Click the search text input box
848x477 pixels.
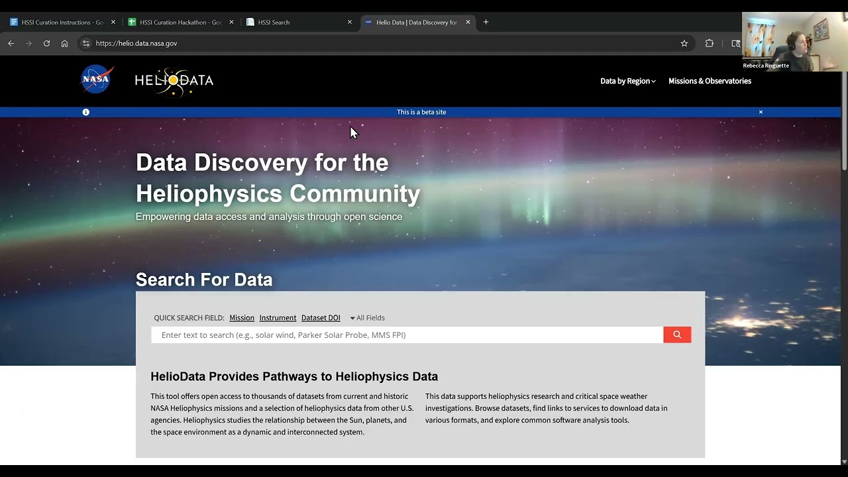[x=407, y=335]
